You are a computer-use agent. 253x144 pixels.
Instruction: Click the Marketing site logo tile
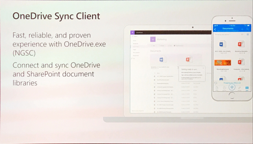(x=153, y=39)
